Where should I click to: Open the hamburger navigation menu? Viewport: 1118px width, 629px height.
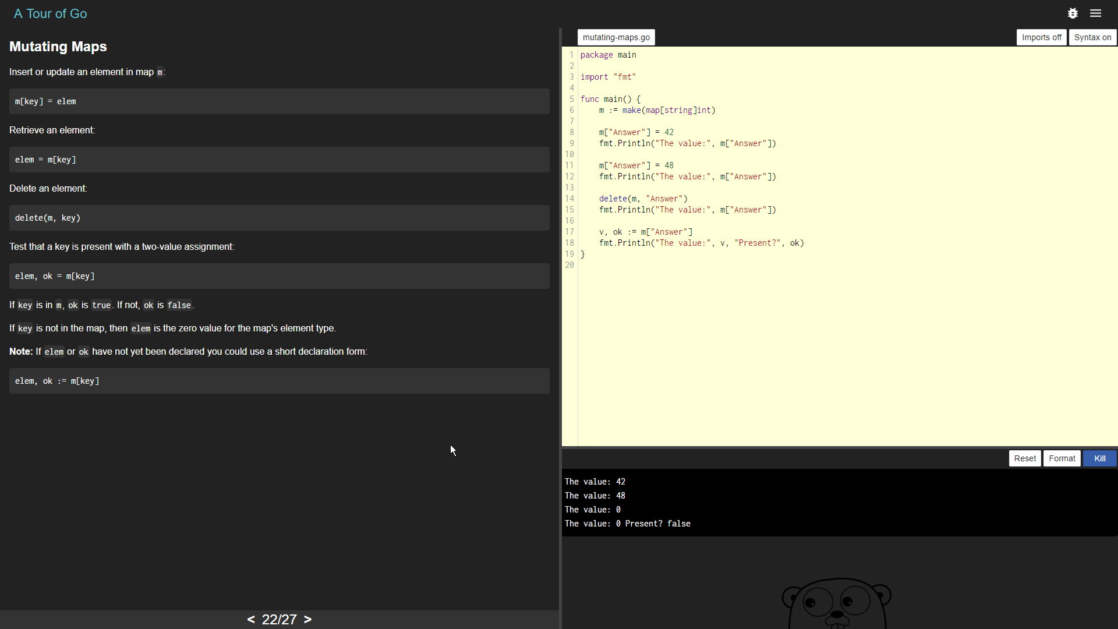(x=1095, y=13)
